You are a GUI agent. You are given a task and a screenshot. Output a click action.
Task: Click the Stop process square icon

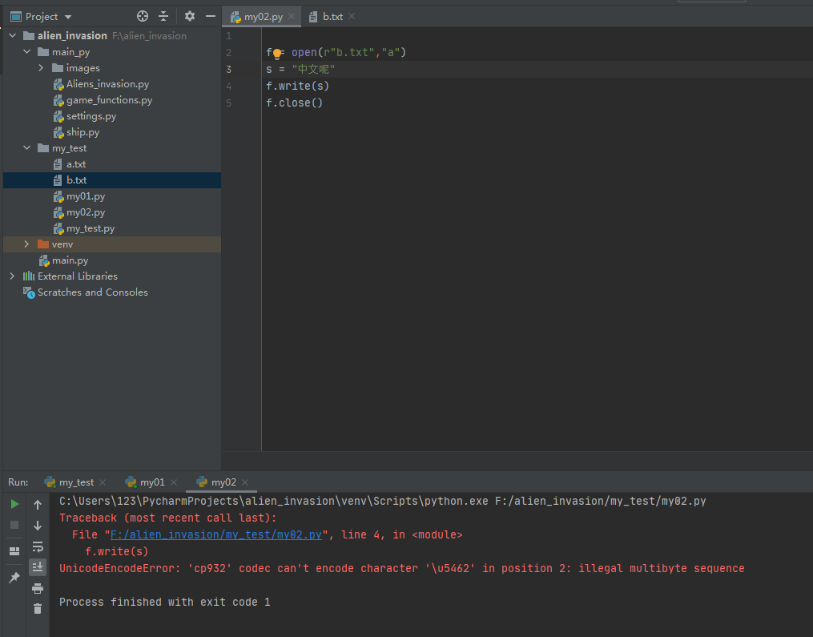14,525
